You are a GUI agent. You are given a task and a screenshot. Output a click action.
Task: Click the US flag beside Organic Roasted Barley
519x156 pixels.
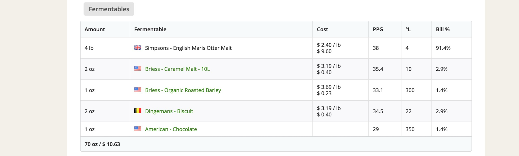point(138,90)
